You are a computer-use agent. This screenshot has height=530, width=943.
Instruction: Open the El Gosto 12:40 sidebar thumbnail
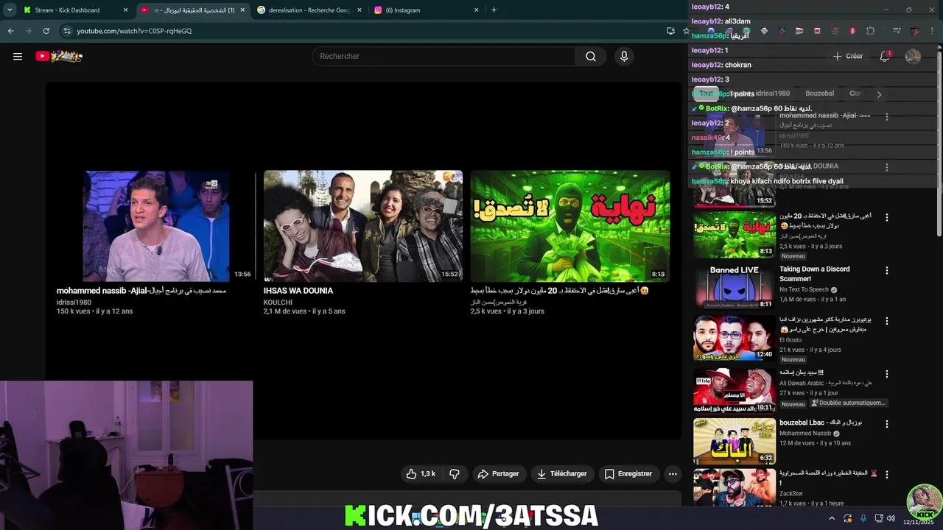(x=735, y=338)
